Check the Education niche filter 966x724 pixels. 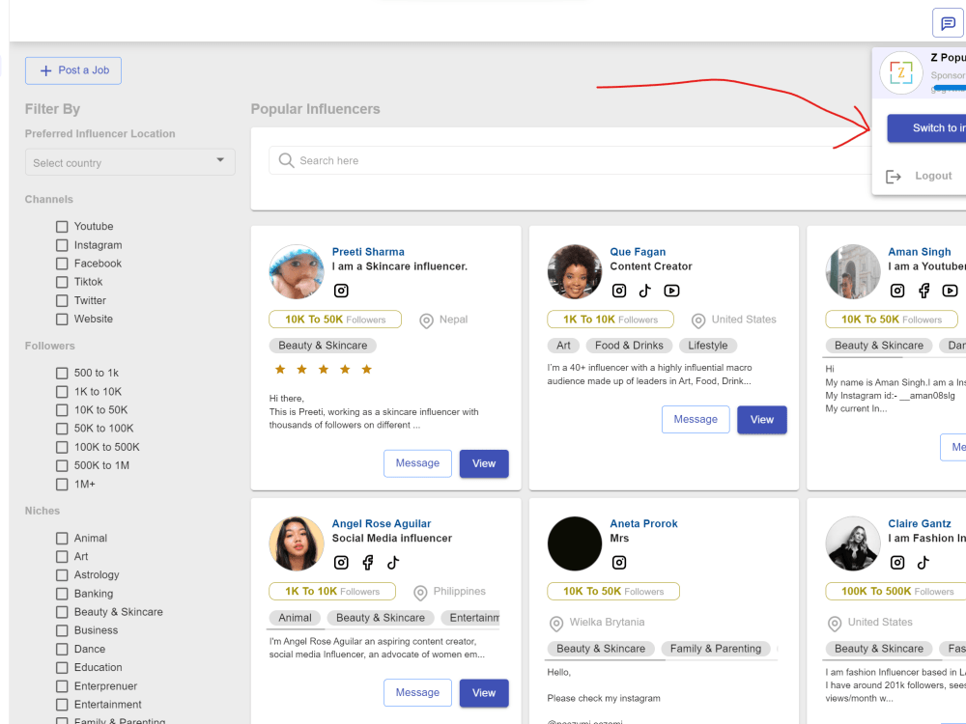pos(62,667)
